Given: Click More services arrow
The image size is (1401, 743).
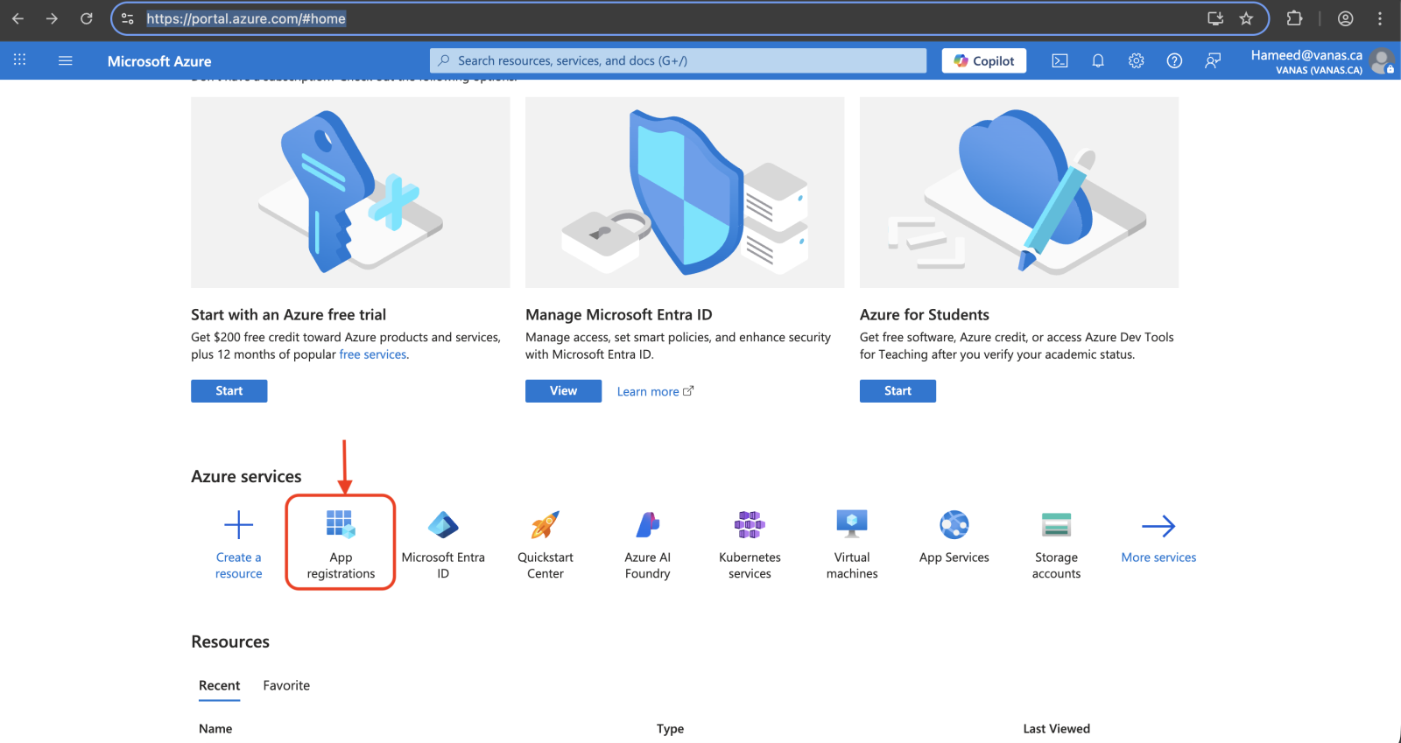Looking at the screenshot, I should [1158, 526].
